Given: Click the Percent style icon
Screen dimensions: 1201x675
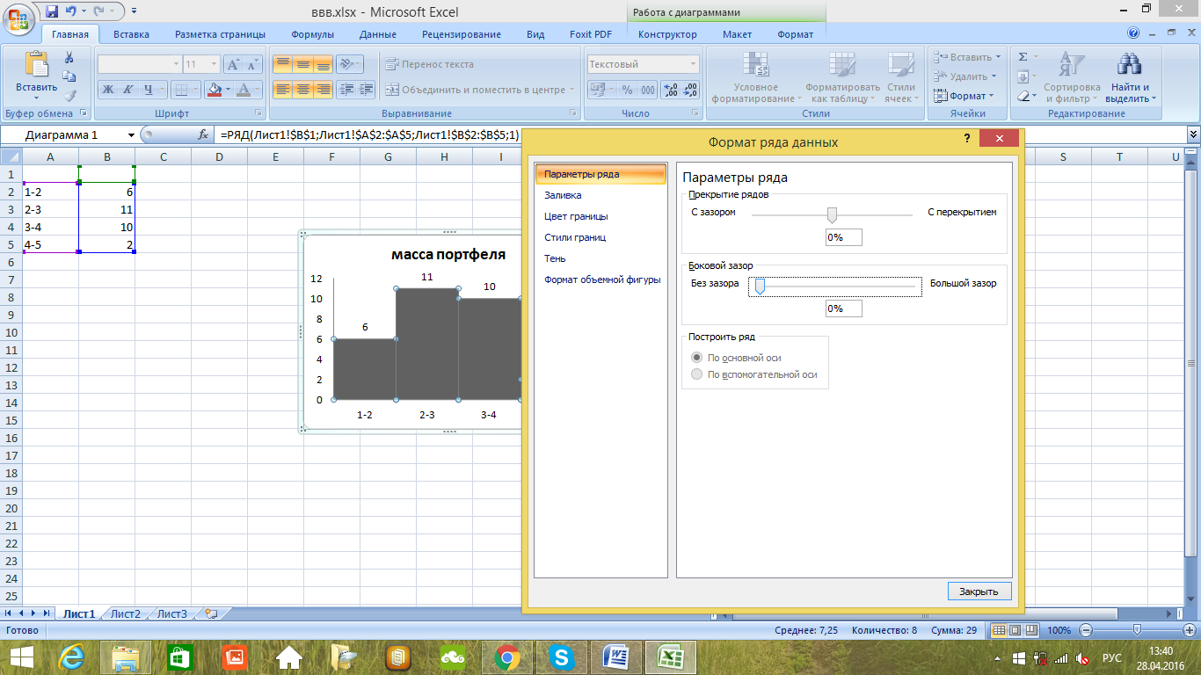Looking at the screenshot, I should click(628, 90).
